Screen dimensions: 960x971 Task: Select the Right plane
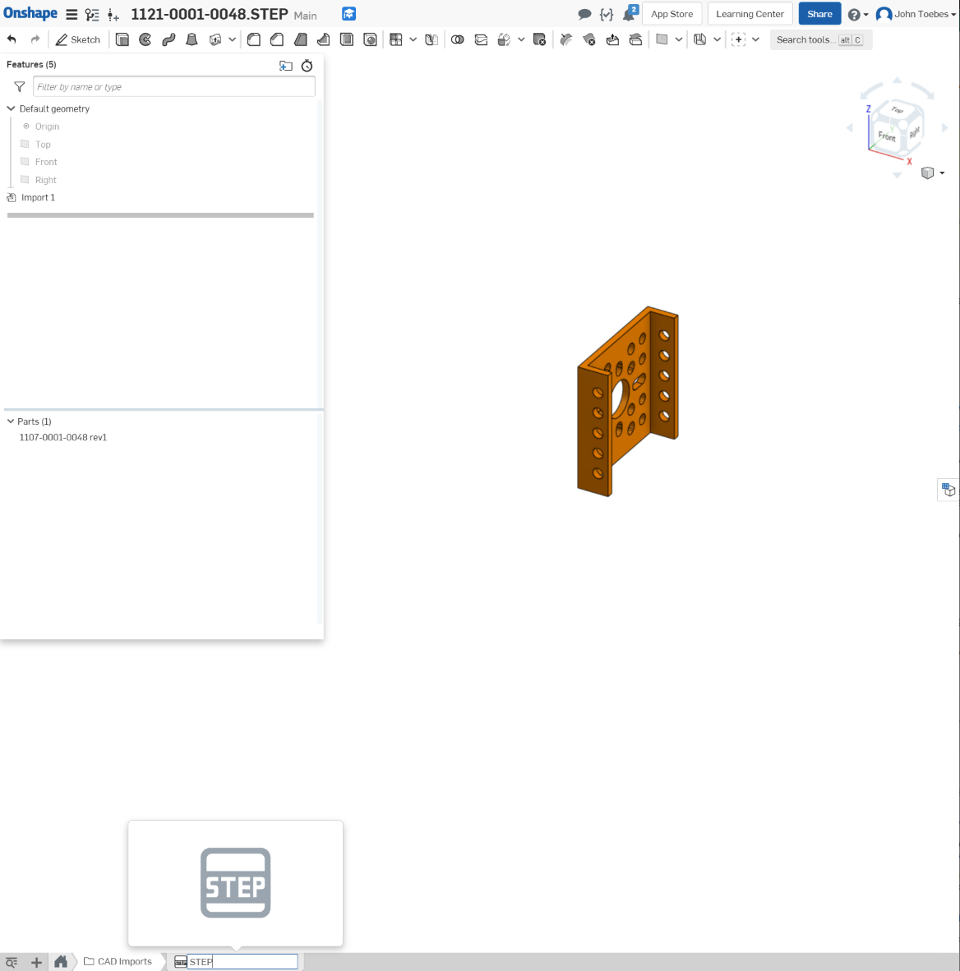click(x=45, y=180)
